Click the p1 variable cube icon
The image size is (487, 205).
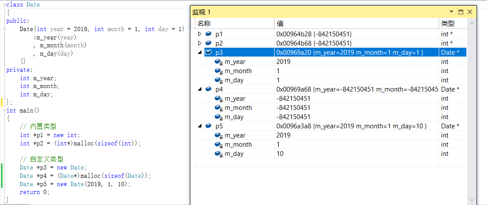pyautogui.click(x=208, y=34)
